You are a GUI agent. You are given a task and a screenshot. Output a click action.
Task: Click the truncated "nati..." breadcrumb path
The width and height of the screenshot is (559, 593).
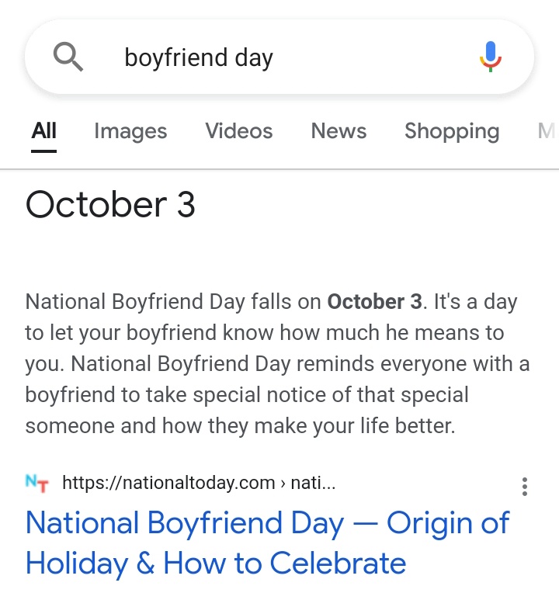tap(313, 483)
